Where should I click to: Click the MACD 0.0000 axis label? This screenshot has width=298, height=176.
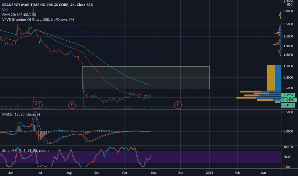coord(288,132)
